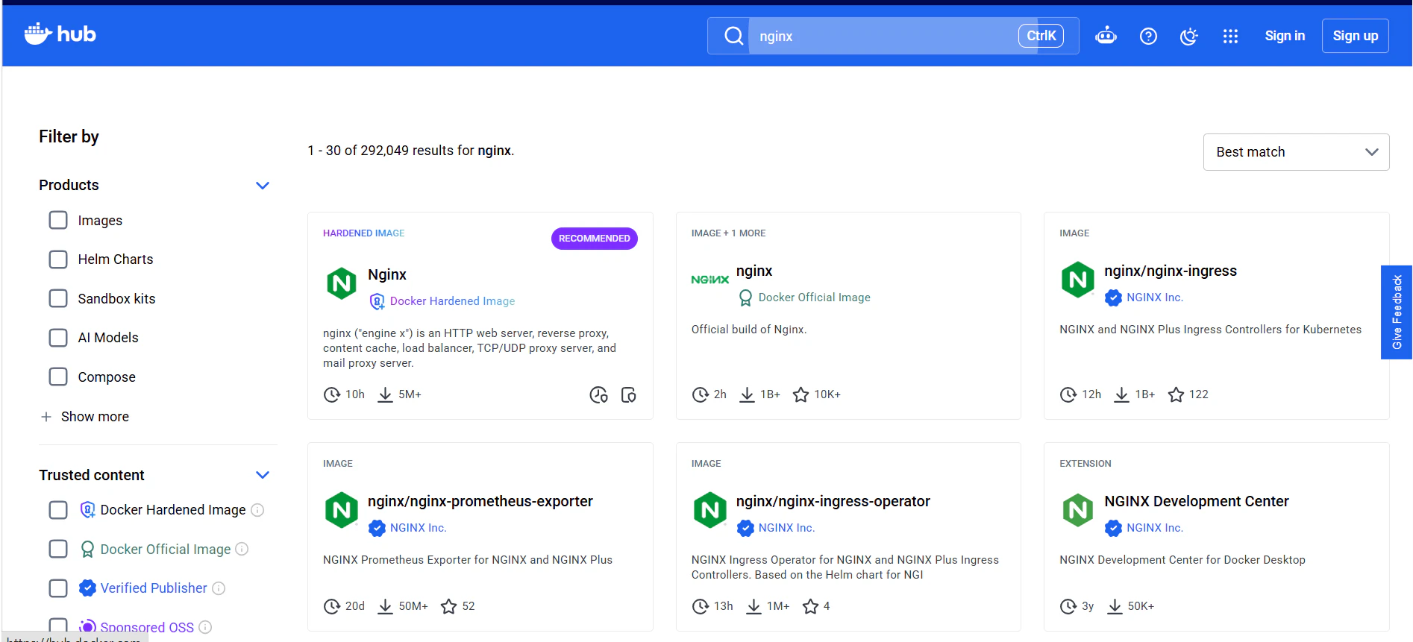Click the 'Docker Official Image' label on nginx card
Screen dimensions: 1413x642
[x=815, y=298]
